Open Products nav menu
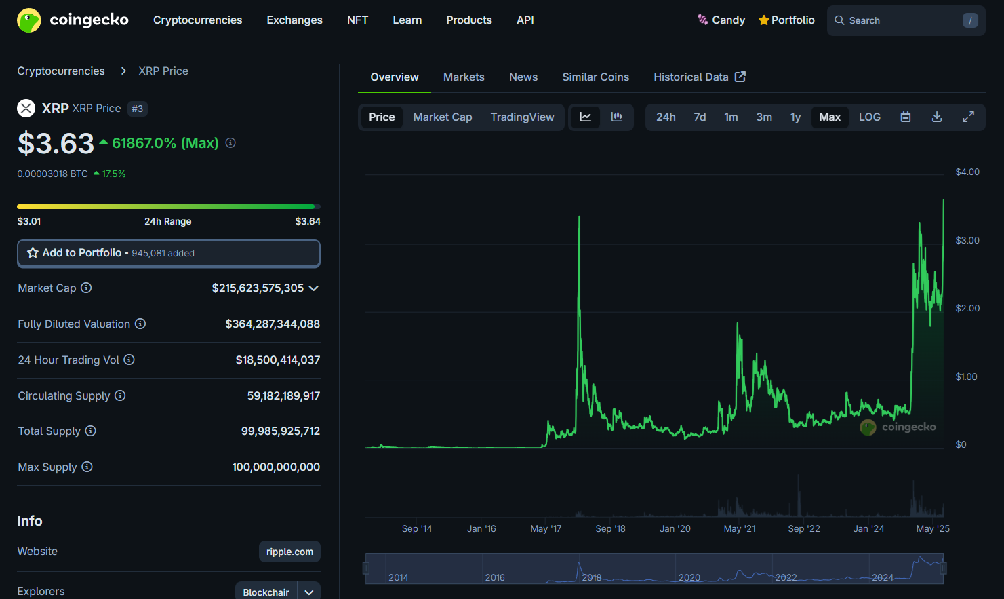 (x=469, y=20)
